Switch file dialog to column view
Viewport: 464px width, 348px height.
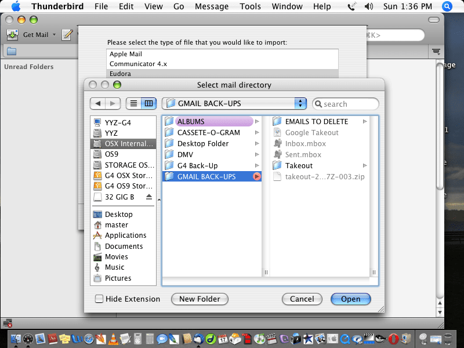click(x=149, y=103)
